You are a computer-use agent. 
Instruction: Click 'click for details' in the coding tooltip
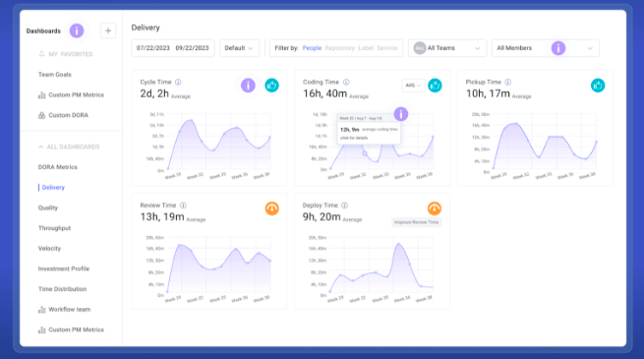tap(354, 138)
